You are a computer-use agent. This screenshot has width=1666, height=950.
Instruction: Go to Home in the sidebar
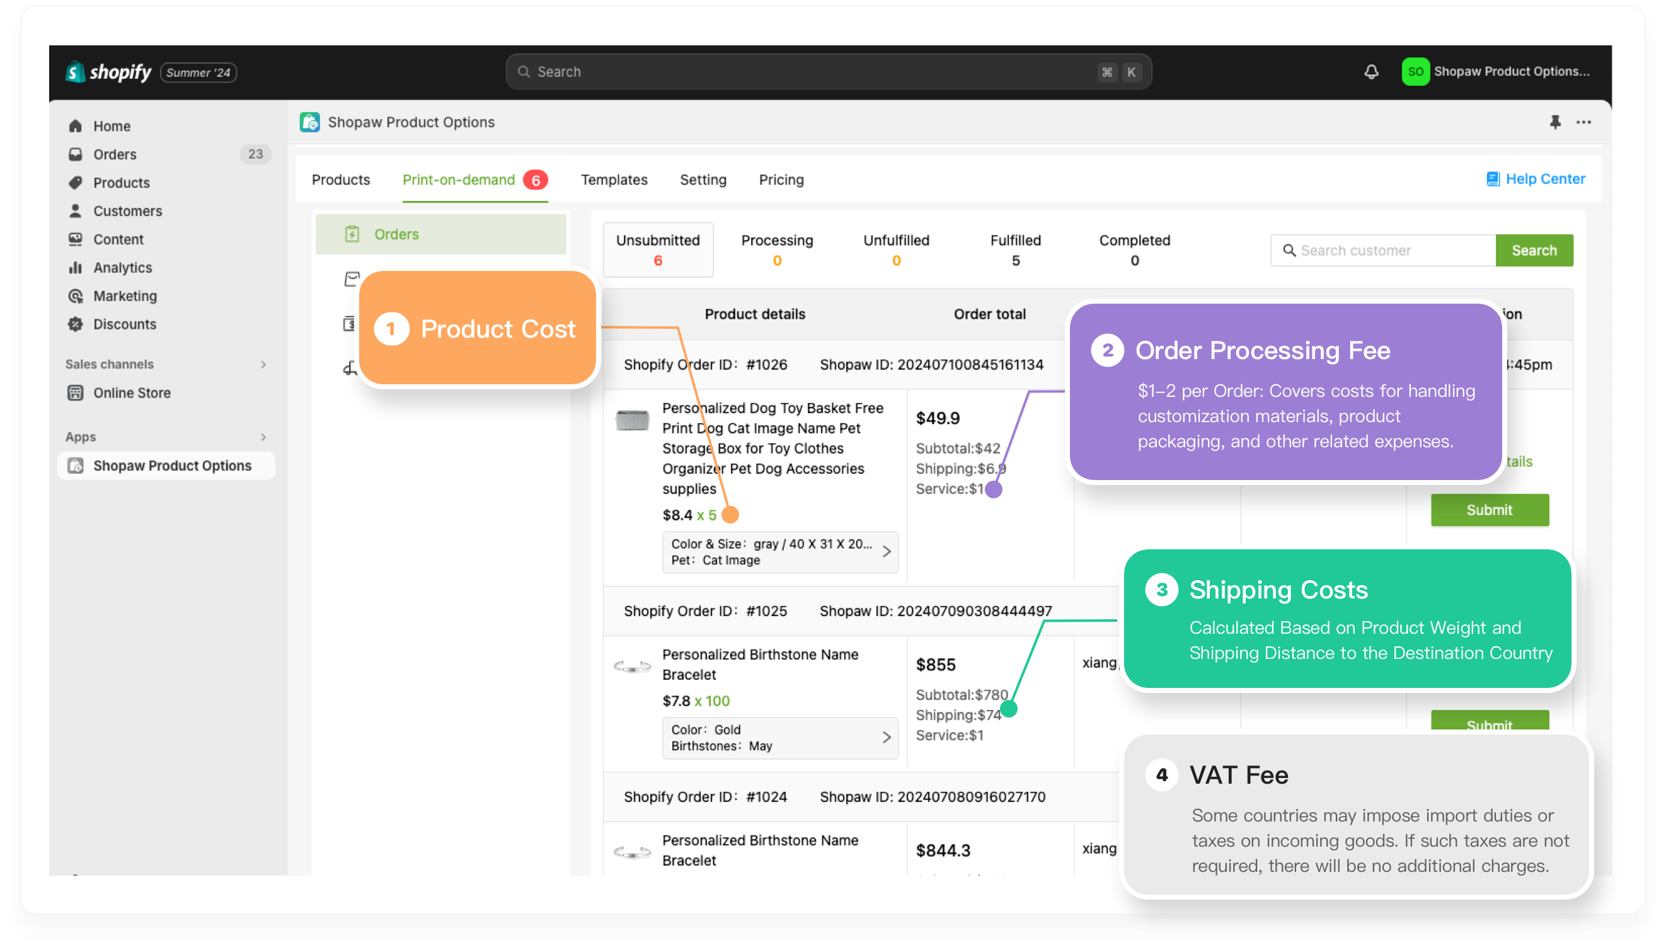(112, 126)
